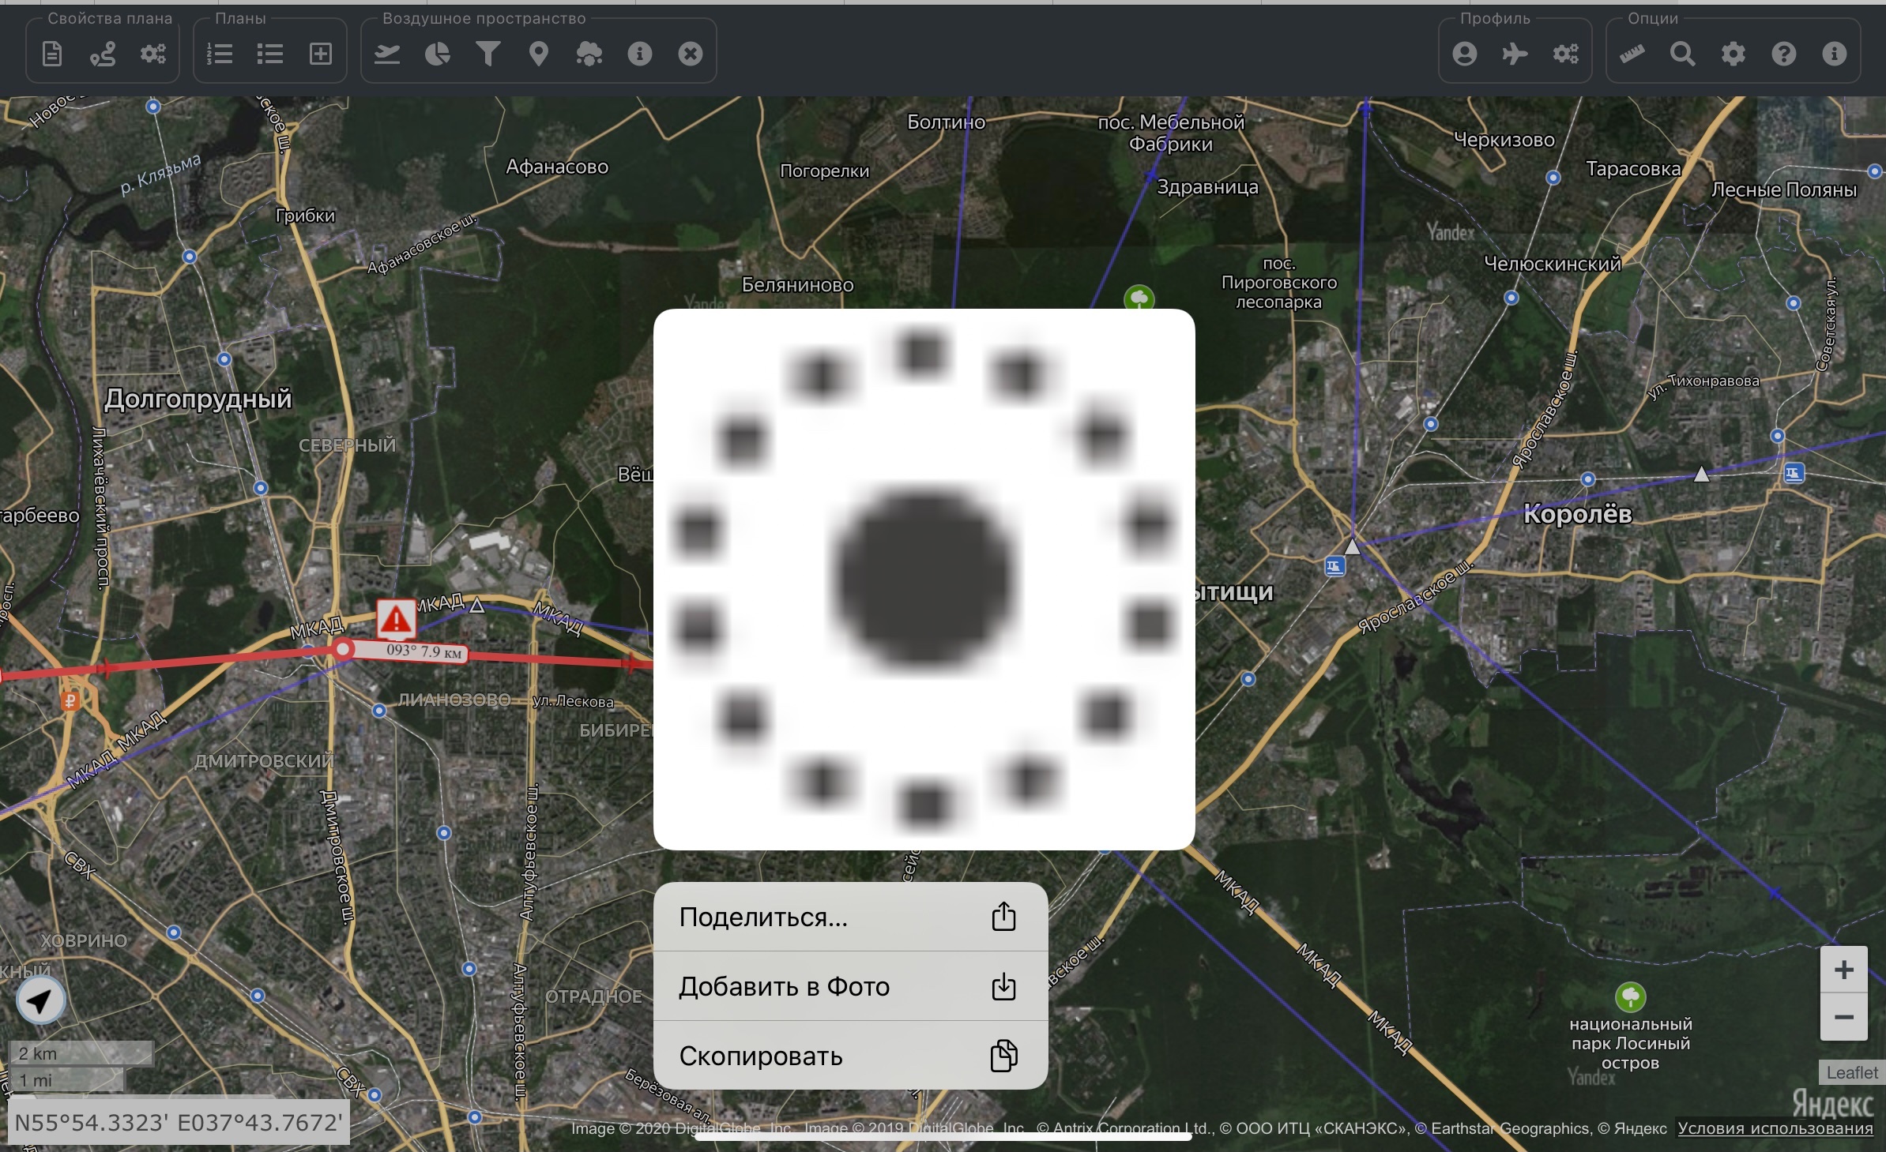Click the red warning triangle marker
Screen dimensions: 1886x1152
coord(396,619)
